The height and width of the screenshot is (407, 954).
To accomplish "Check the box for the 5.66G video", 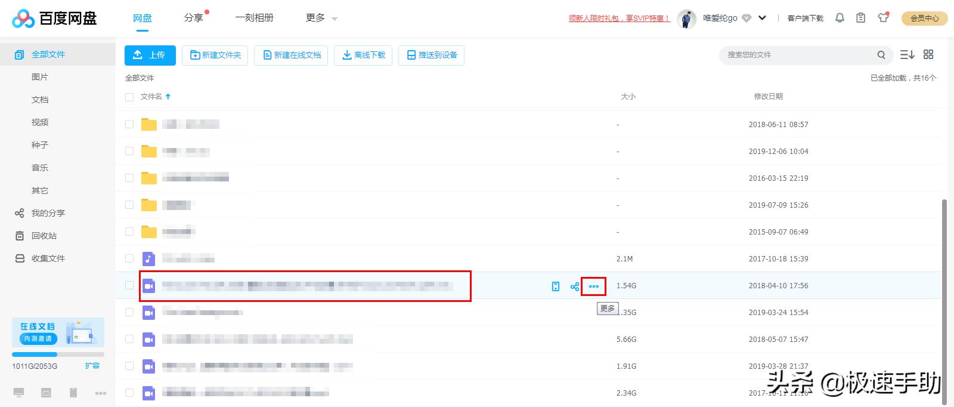I will [x=129, y=339].
